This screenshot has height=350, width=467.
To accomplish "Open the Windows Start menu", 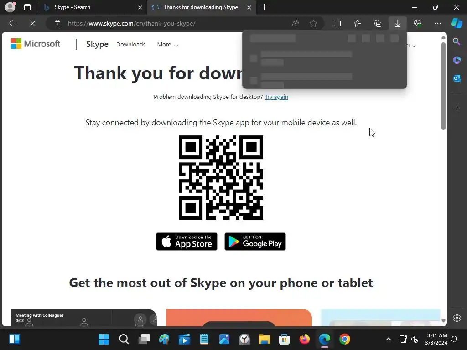I will click(x=104, y=339).
